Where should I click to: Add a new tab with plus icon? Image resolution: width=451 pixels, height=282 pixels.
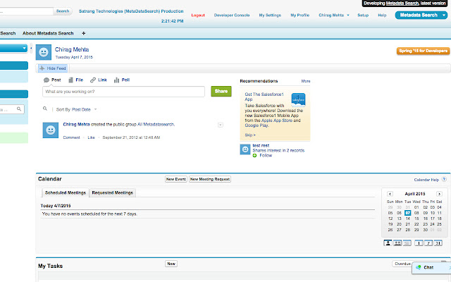84,33
